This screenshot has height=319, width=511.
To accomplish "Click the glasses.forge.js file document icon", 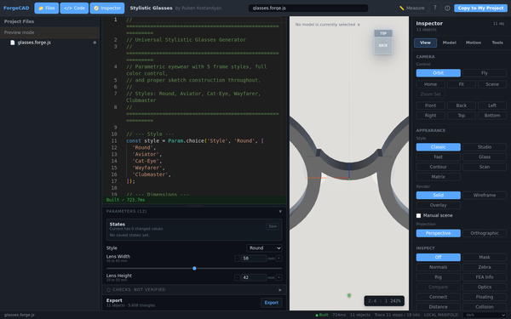I will click(13, 43).
